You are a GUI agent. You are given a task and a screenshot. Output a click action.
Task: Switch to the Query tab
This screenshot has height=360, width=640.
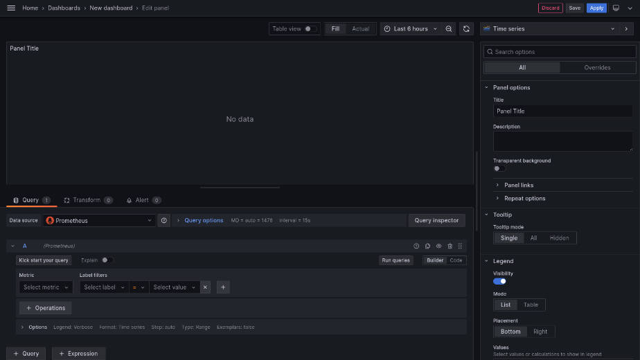(31, 200)
